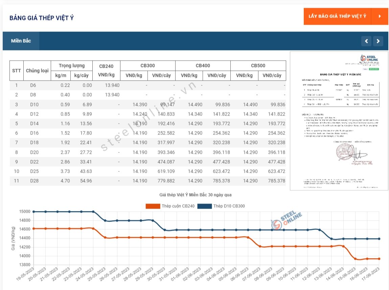Select the D16 row label
Screen dimensions: 389x290
tap(34, 133)
